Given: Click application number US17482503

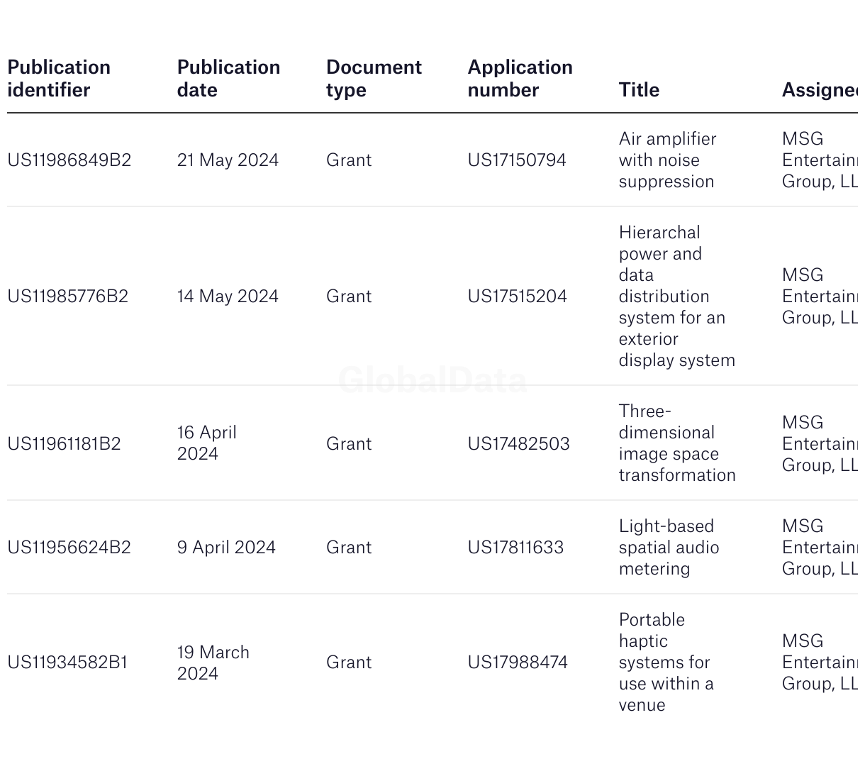Looking at the screenshot, I should pos(519,444).
